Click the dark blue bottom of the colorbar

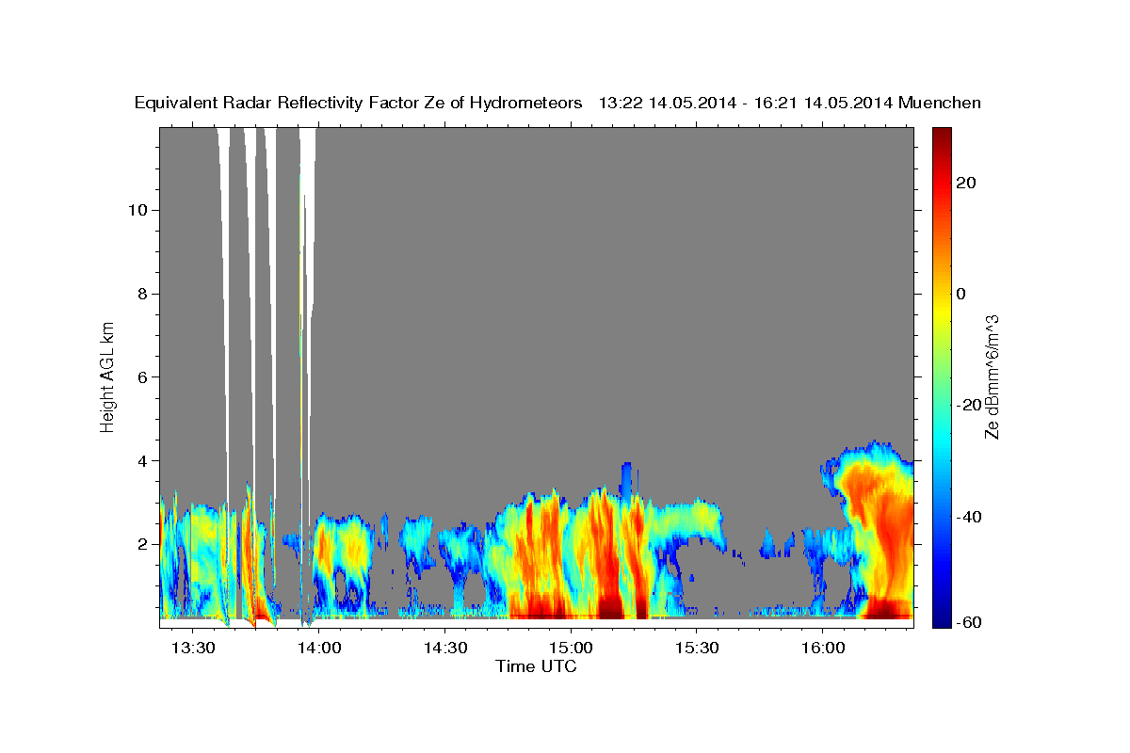(940, 617)
